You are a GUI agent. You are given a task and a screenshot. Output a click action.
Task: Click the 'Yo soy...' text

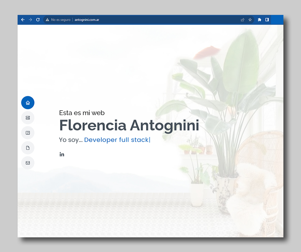click(x=71, y=140)
